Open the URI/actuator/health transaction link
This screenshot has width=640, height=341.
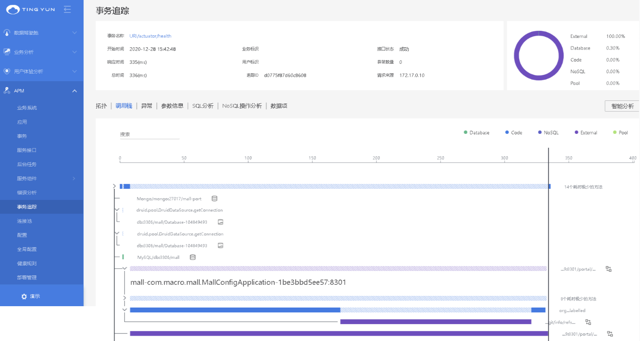pos(151,36)
